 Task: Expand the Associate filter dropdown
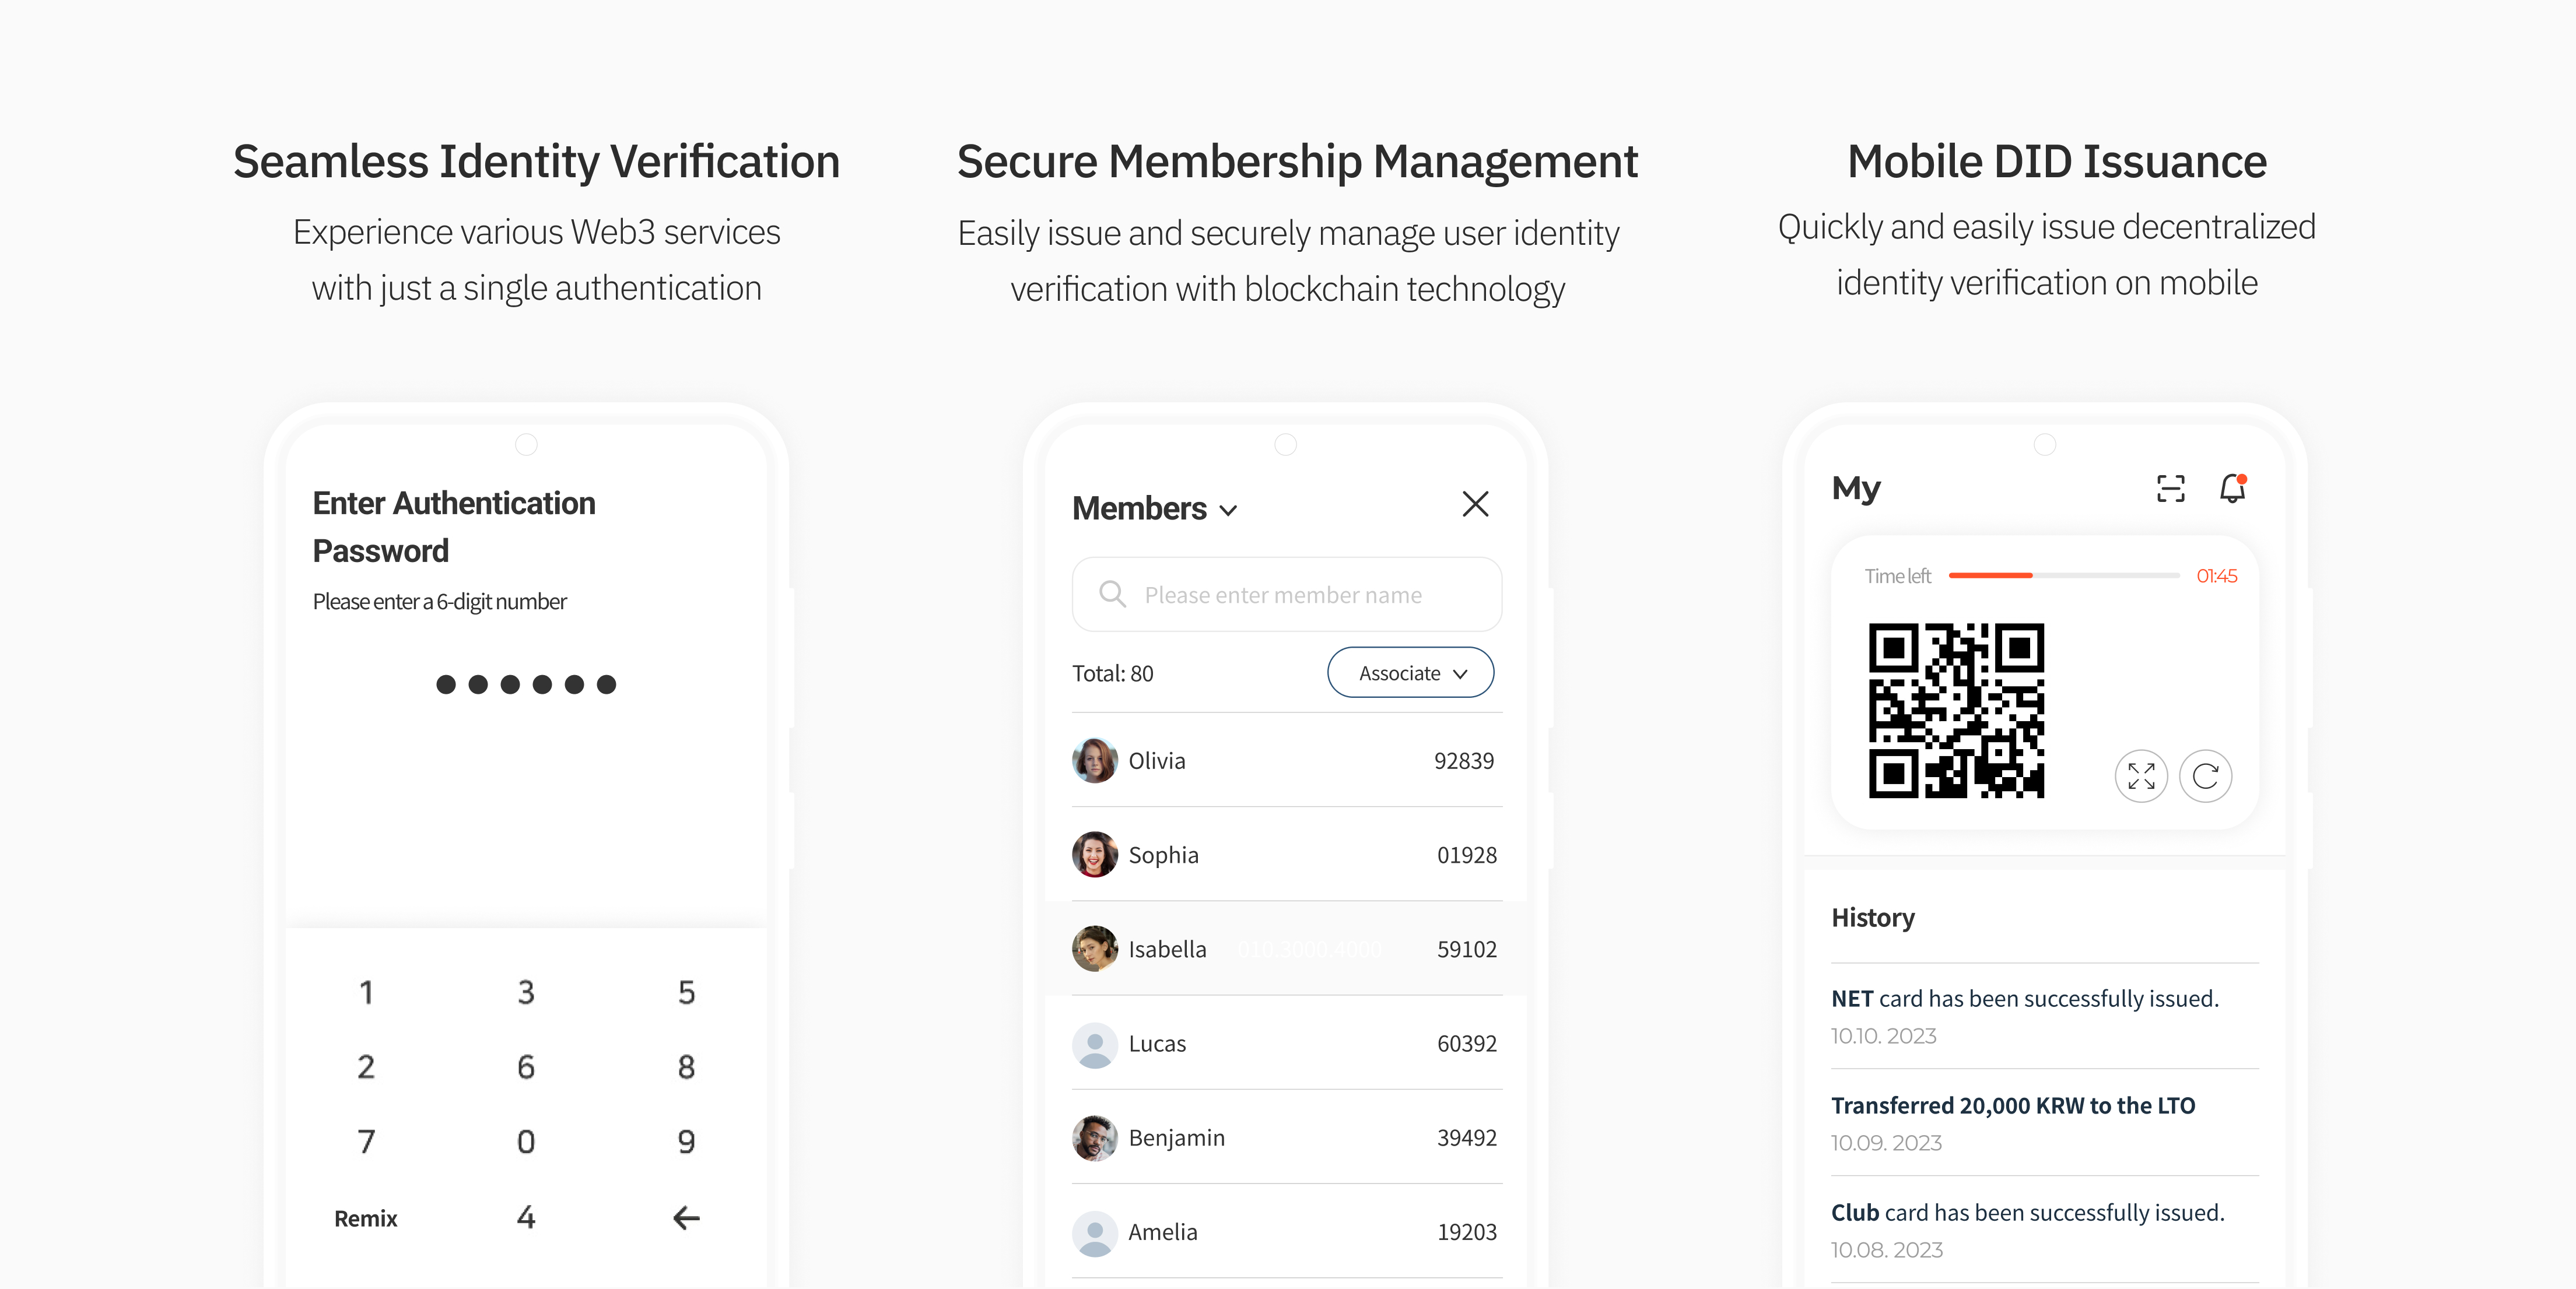coord(1410,673)
